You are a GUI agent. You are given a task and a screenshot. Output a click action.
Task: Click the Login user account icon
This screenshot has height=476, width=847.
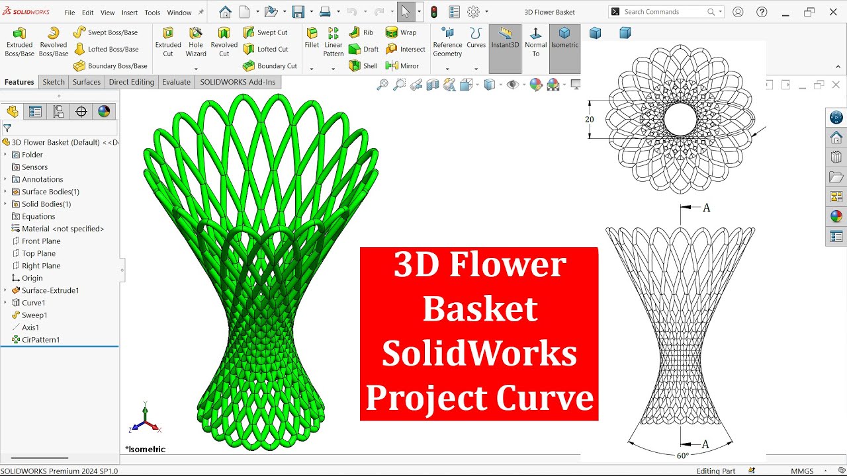point(738,12)
